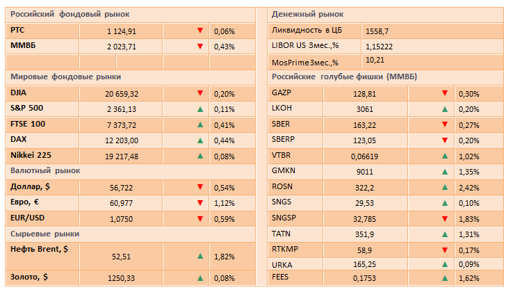Click the green up arrow for VTBR
This screenshot has height=299, width=513.
tap(444, 156)
